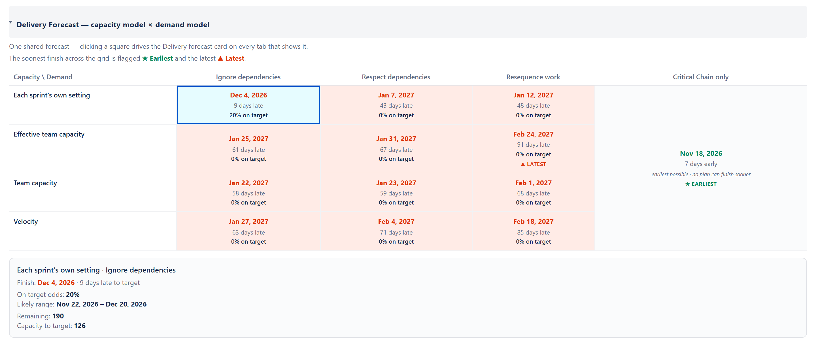Click the 'Respect dependencies' column header

[x=396, y=77]
